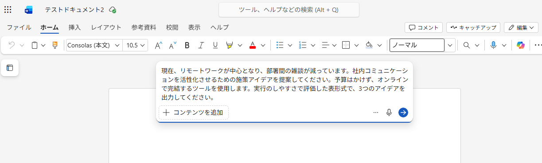The width and height of the screenshot is (542, 163).
Task: Toggle italic formatting
Action: tap(201, 45)
